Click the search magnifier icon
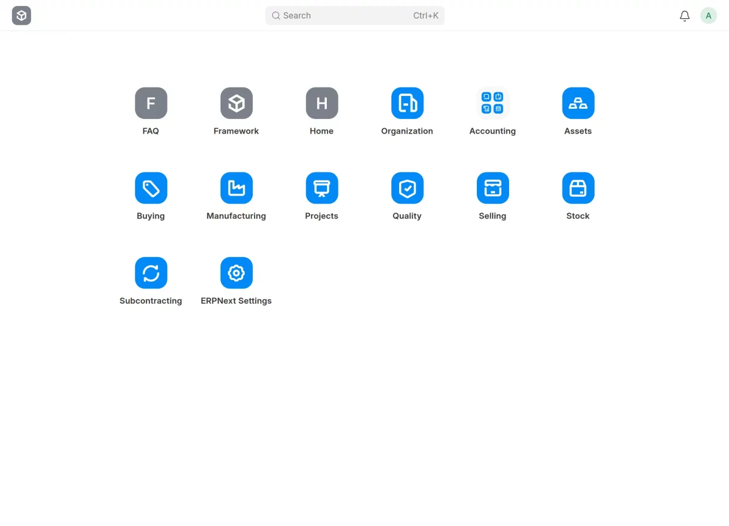The image size is (729, 526). click(276, 16)
